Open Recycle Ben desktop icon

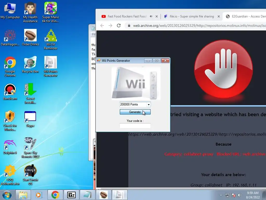(x=30, y=65)
